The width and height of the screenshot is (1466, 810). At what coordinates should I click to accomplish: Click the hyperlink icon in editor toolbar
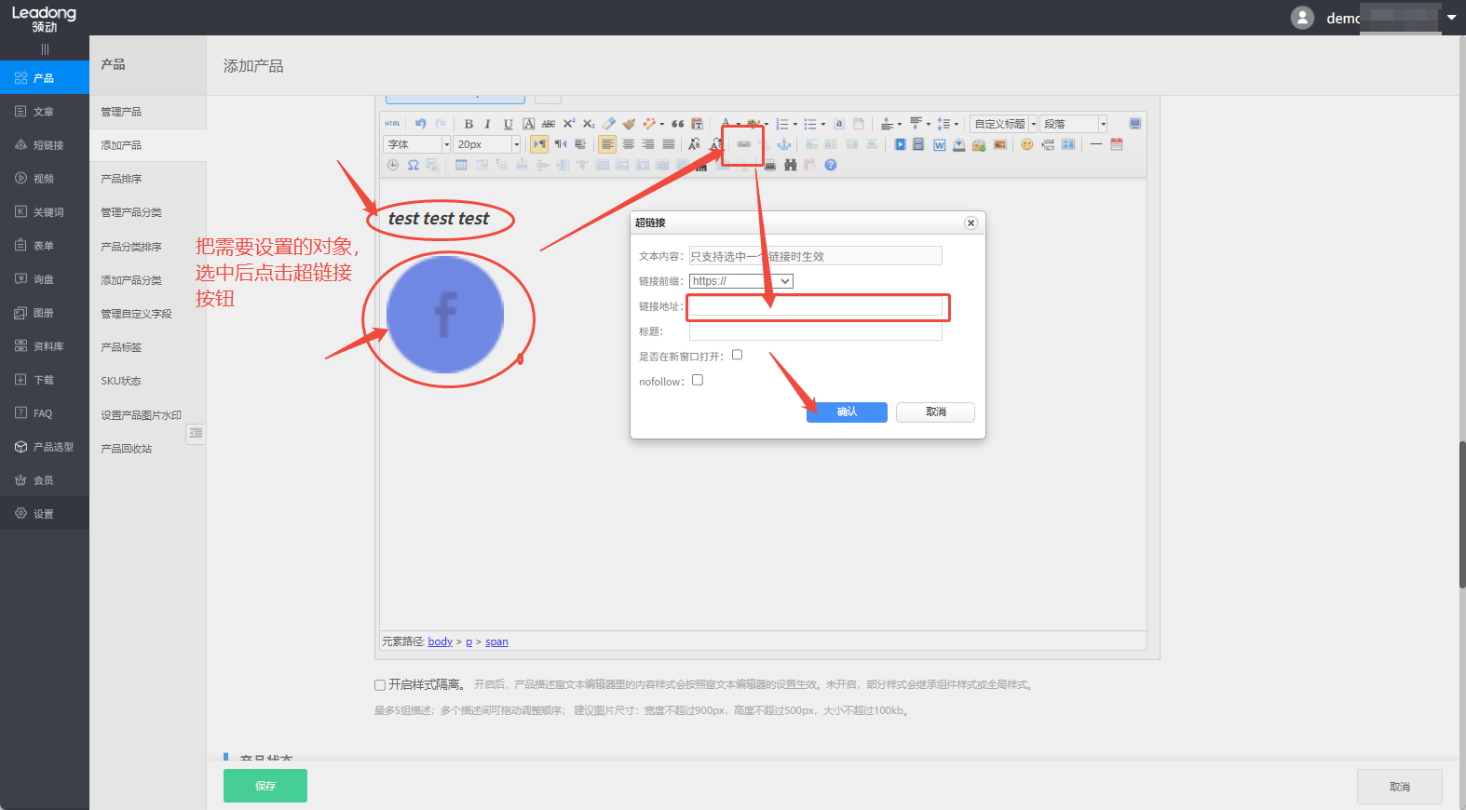point(743,144)
